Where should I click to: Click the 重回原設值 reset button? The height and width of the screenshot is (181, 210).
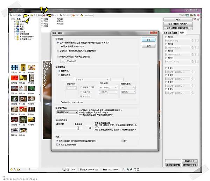(x=190, y=161)
